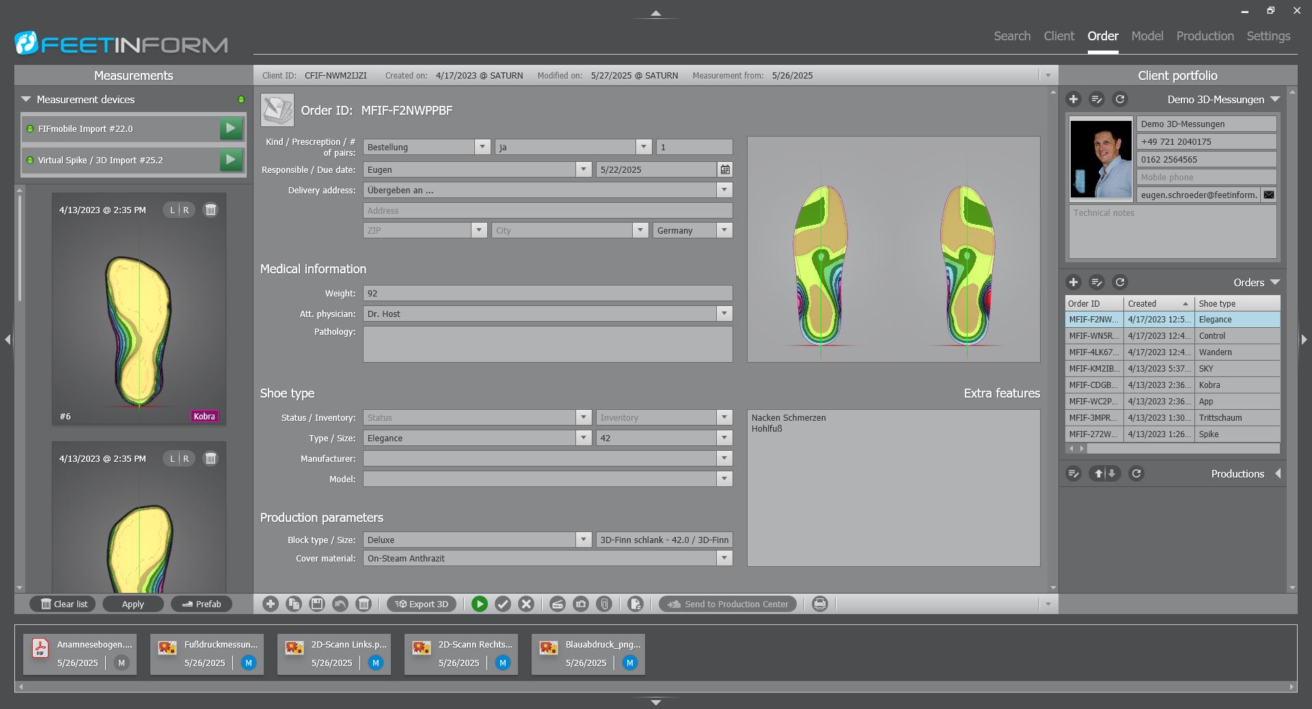Toggle the L side on the Kobra measurement #6

[172, 210]
